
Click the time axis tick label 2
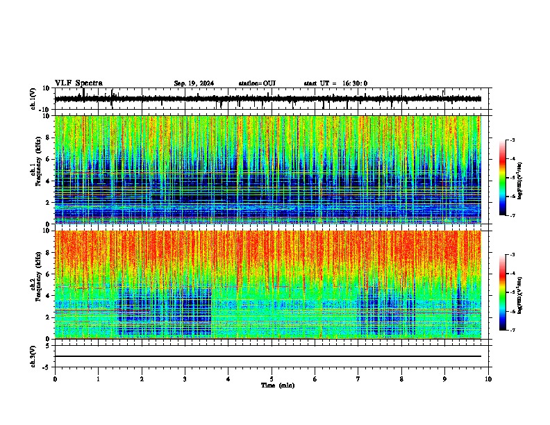pos(142,379)
